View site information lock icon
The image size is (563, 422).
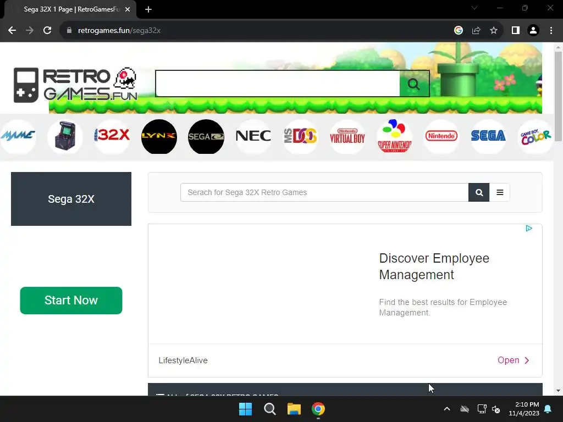click(x=69, y=31)
